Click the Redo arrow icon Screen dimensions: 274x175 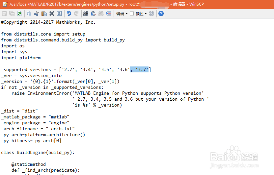76,13
